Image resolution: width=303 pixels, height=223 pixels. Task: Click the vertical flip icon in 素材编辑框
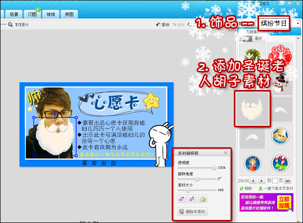191,199
